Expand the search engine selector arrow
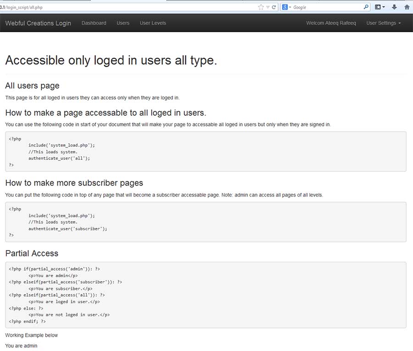This screenshot has width=413, height=351. [290, 7]
